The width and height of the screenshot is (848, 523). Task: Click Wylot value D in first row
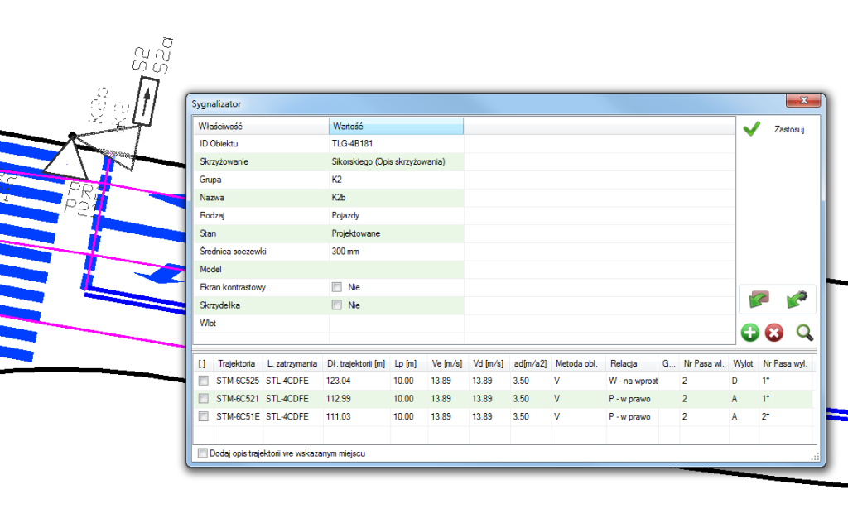[735, 381]
